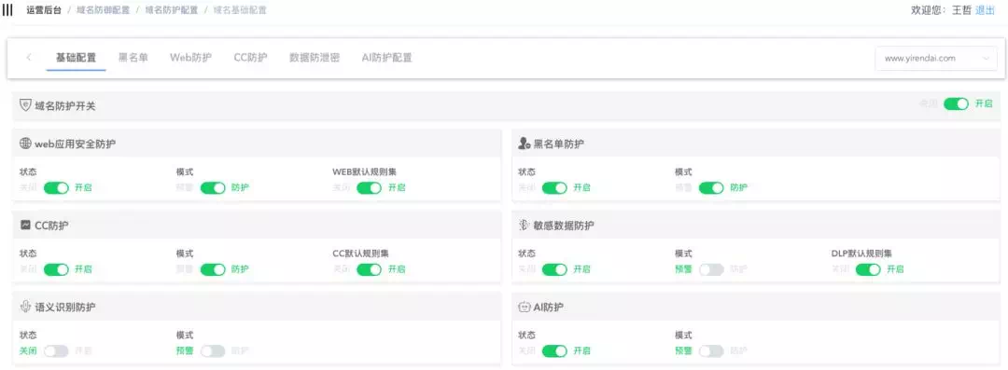
Task: Click 域名基础配置 breadcrumb item
Action: (240, 10)
